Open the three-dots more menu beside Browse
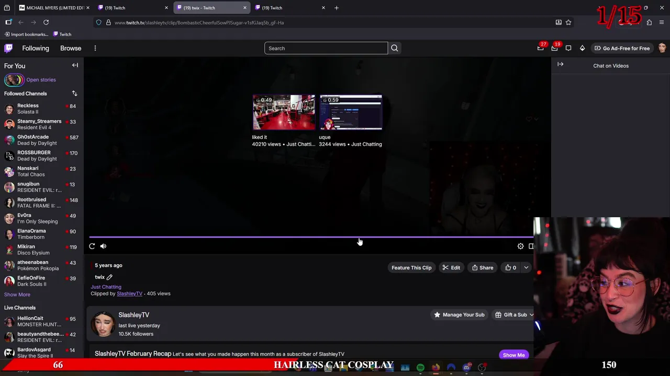Image resolution: width=670 pixels, height=376 pixels. coord(95,48)
